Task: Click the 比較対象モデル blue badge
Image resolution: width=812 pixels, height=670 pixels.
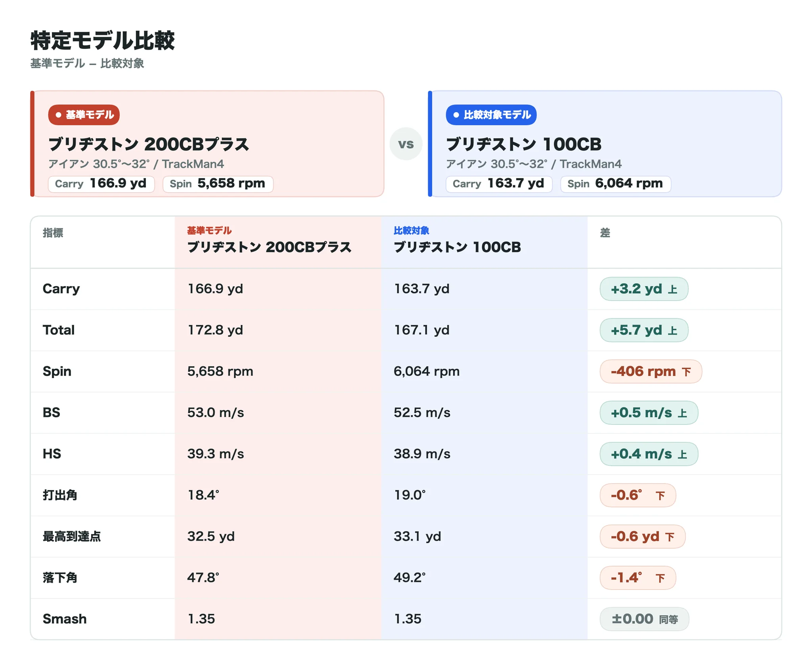Action: [x=491, y=115]
